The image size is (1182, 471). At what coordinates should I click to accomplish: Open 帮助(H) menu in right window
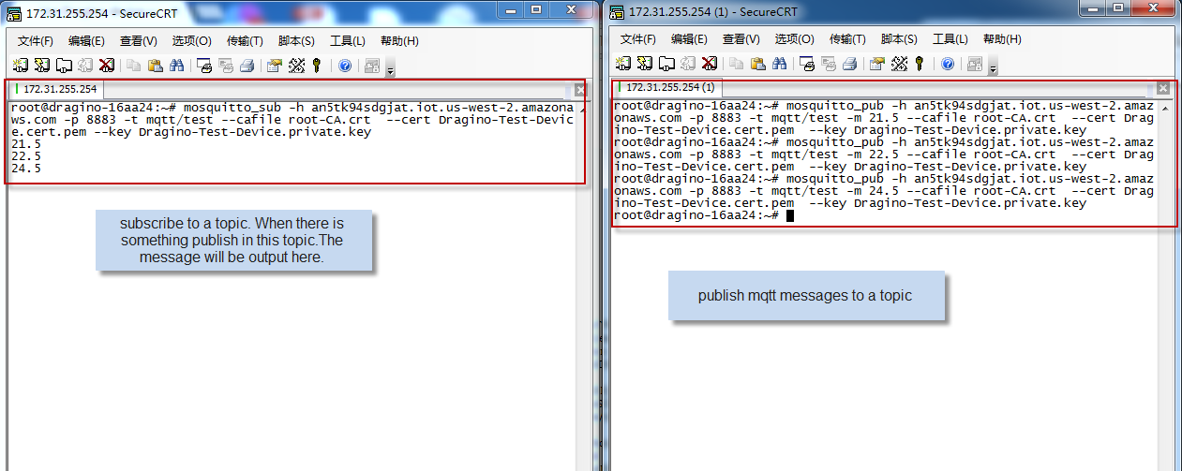(x=1002, y=39)
